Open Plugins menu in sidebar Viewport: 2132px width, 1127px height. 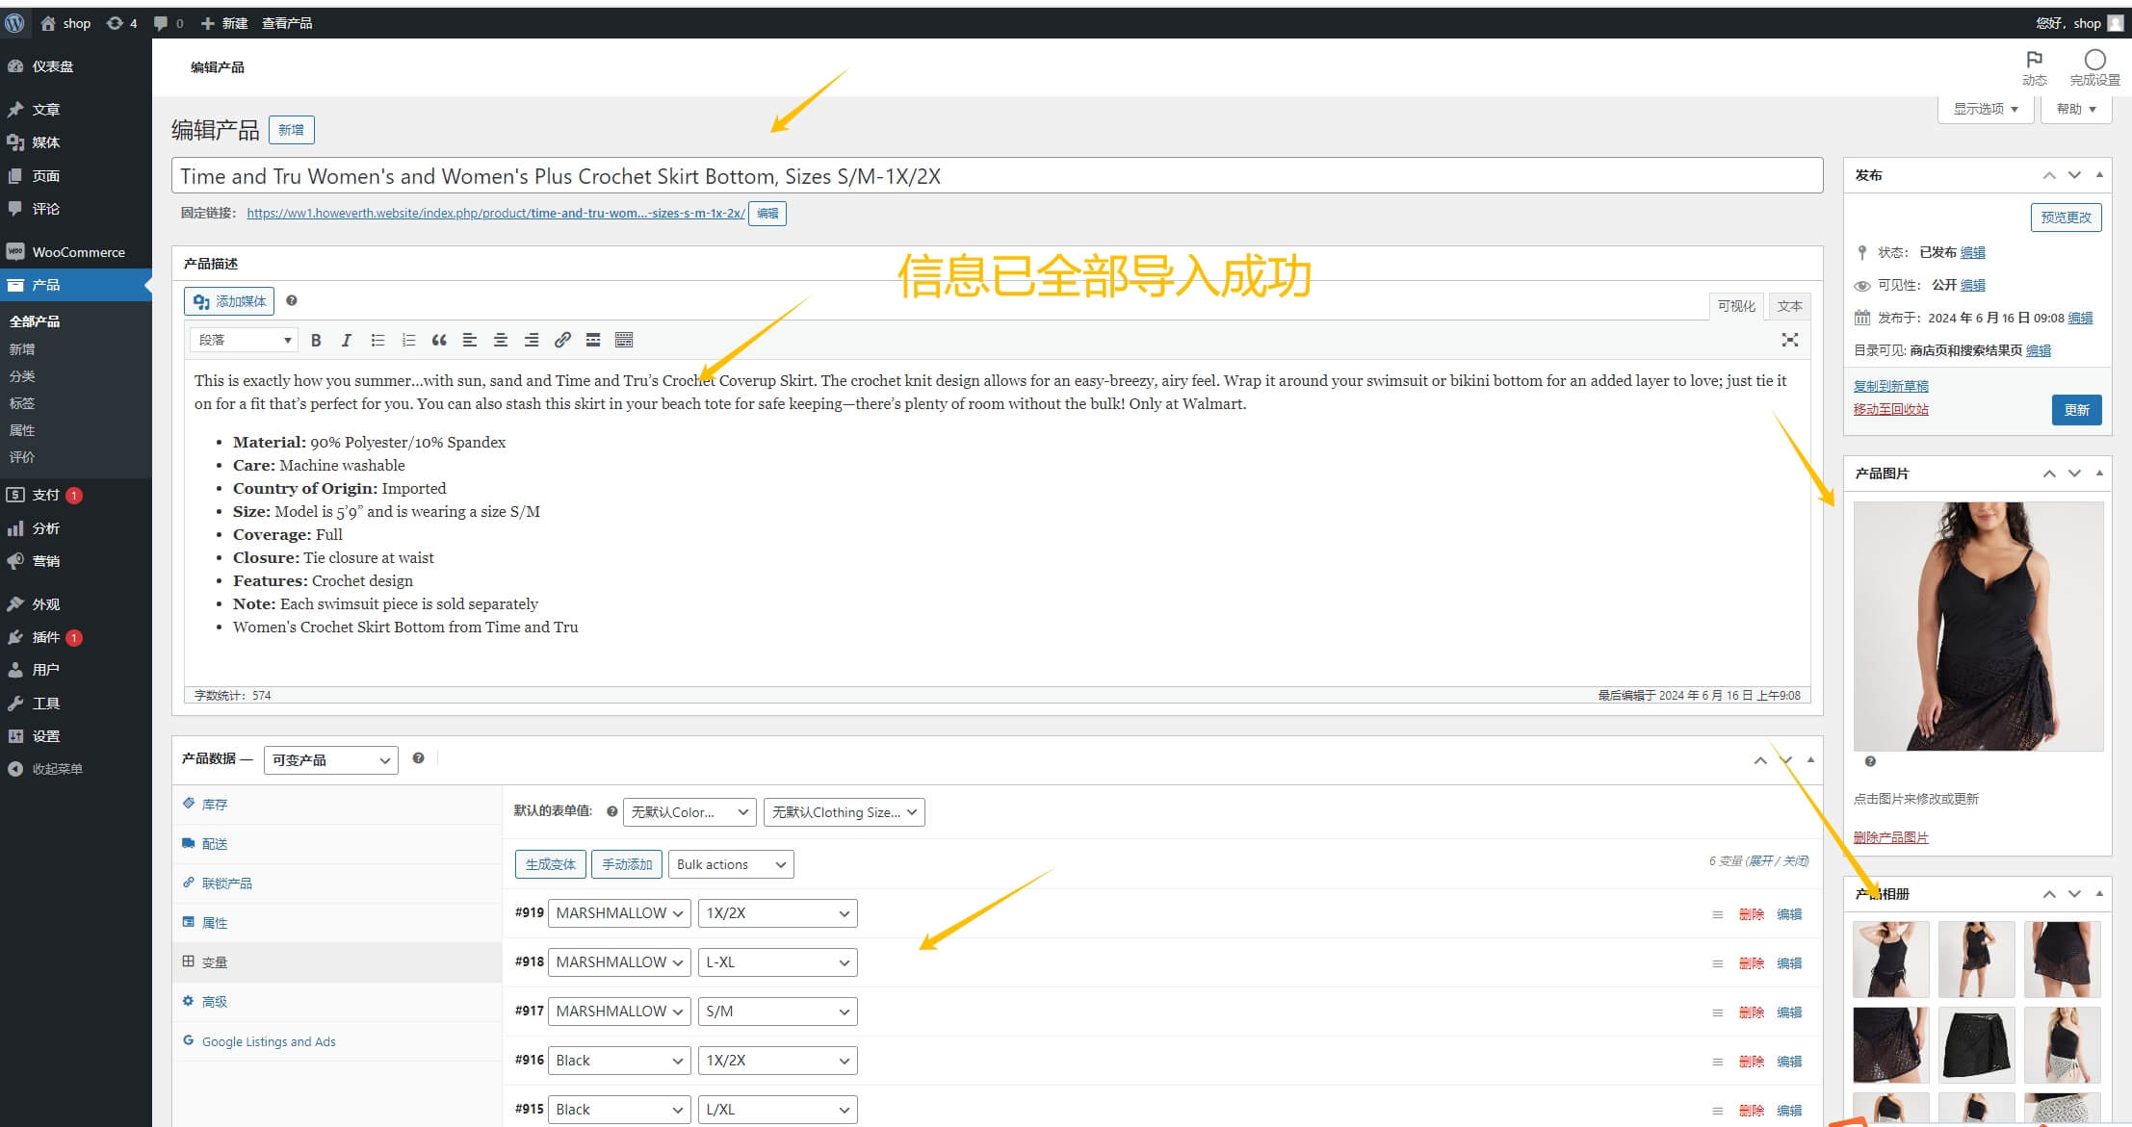tap(76, 637)
